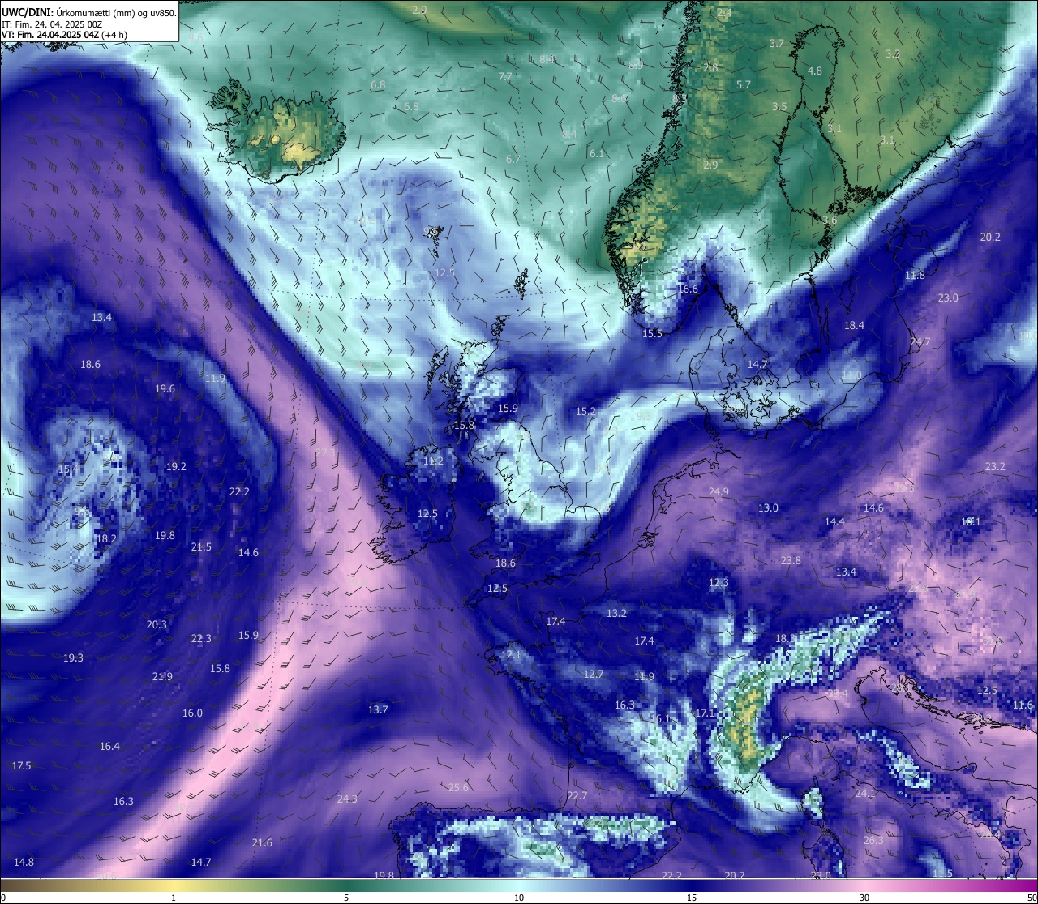This screenshot has height=904, width=1038.
Task: Click the map value "23.2"
Action: coord(995,466)
